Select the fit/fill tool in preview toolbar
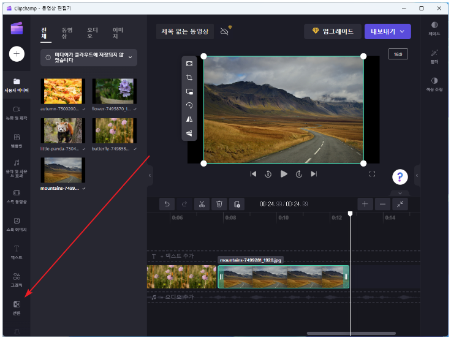The image size is (451, 338). point(189,64)
